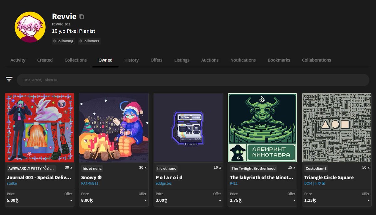Image resolution: width=376 pixels, height=215 pixels.
Task: Open the Collaborations tab
Action: [316, 60]
